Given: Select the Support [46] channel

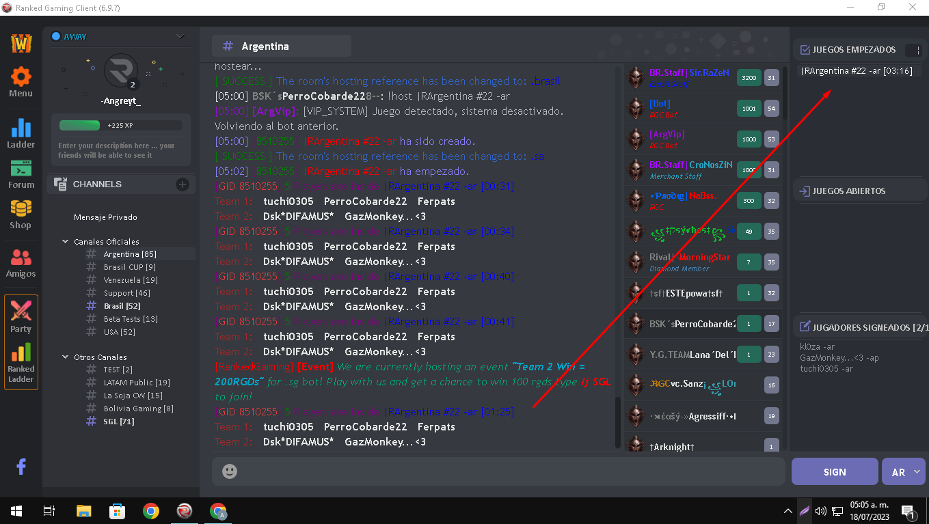Looking at the screenshot, I should pyautogui.click(x=126, y=293).
